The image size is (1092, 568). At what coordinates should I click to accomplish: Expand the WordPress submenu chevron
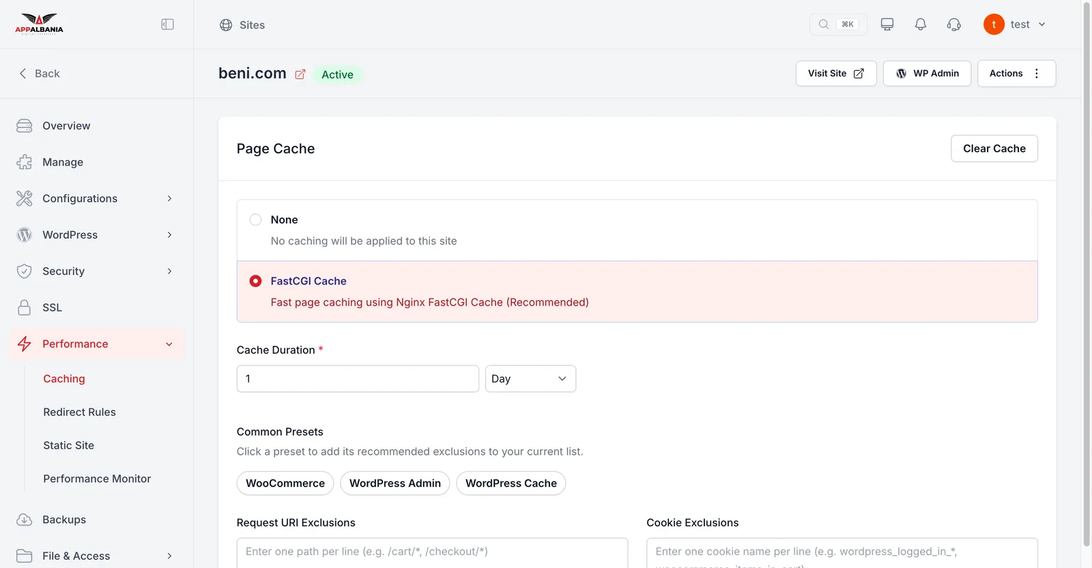pyautogui.click(x=169, y=235)
